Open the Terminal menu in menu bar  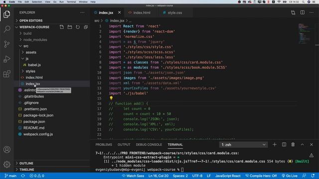pyautogui.click(x=71, y=1)
